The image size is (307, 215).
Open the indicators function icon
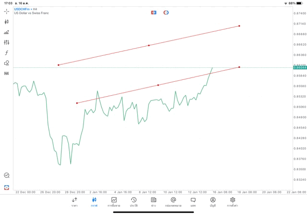[x=7, y=53]
